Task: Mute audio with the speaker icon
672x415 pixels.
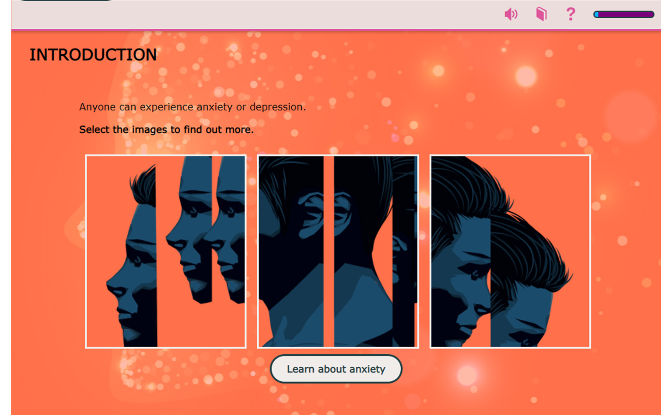Action: [x=511, y=14]
